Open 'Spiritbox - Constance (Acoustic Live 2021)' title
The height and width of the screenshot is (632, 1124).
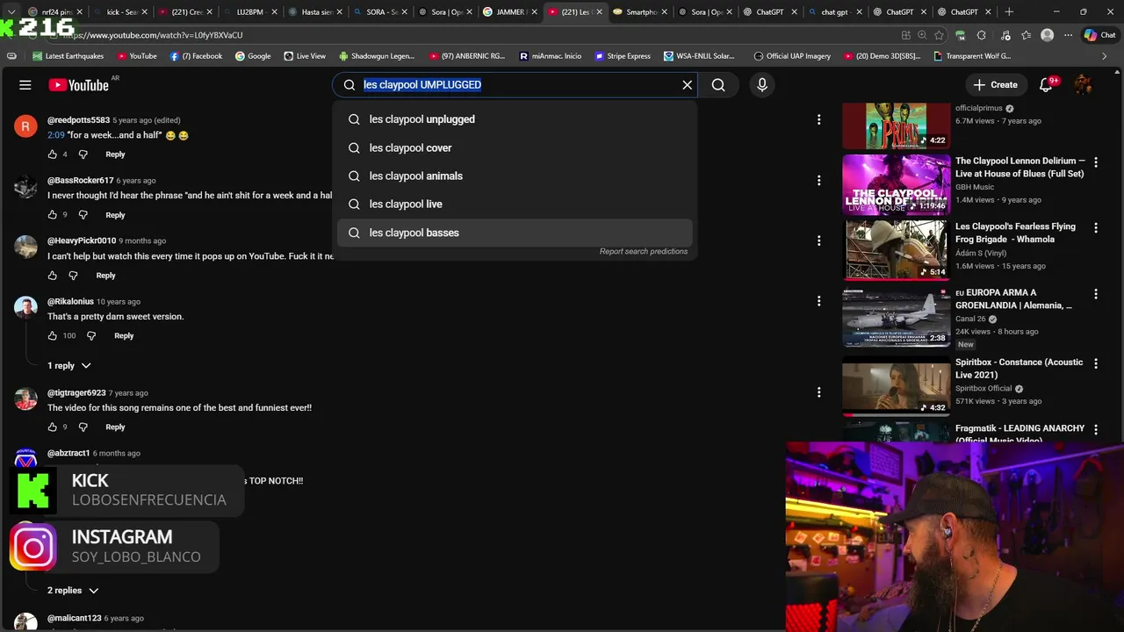point(1020,369)
